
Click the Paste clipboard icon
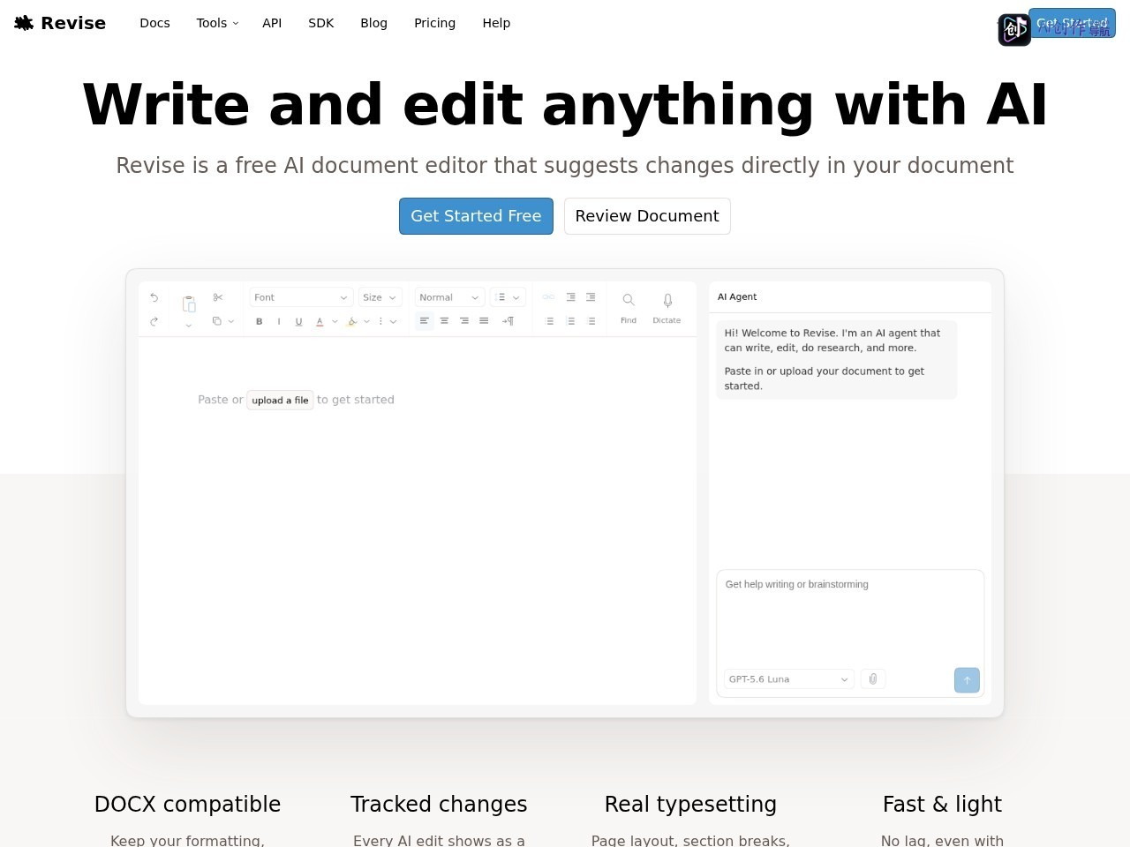[189, 304]
